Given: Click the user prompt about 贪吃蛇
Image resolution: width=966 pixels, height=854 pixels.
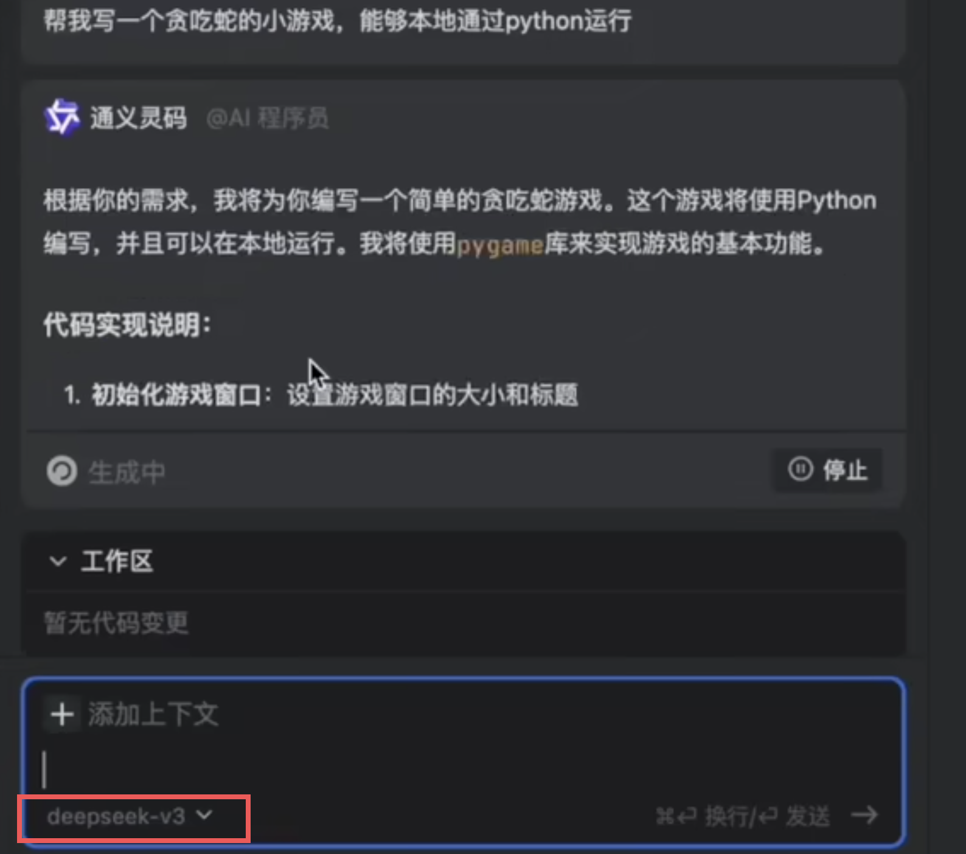Looking at the screenshot, I should [338, 21].
